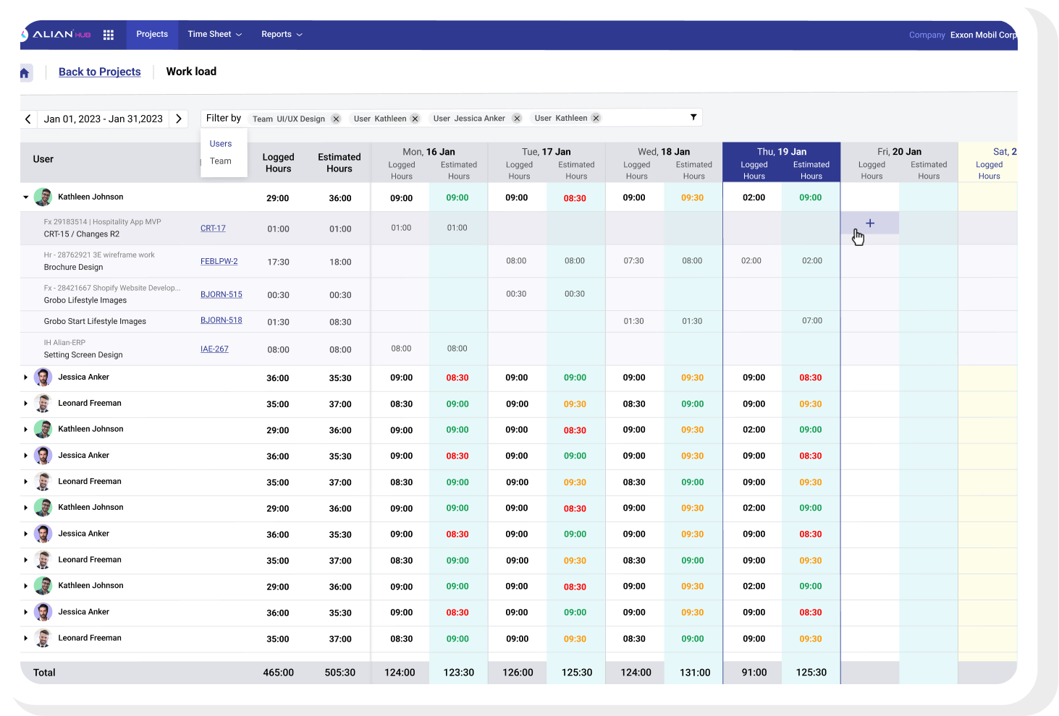The image size is (1059, 716).
Task: Go to the previous date range arrow
Action: 28,119
